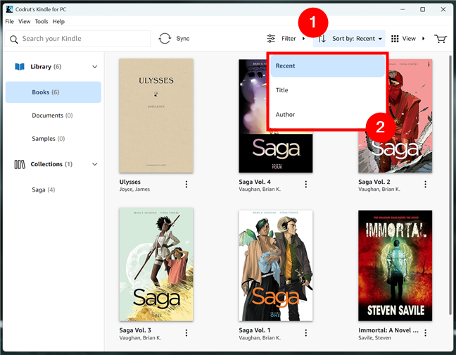Screen dimensions: 456x355
Task: Open the Immortal book cover
Action: (395, 266)
